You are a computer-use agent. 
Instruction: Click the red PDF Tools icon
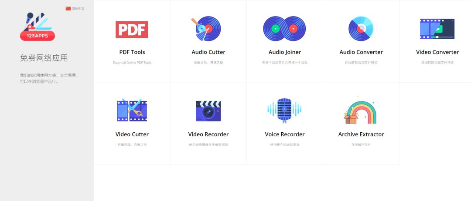(132, 30)
